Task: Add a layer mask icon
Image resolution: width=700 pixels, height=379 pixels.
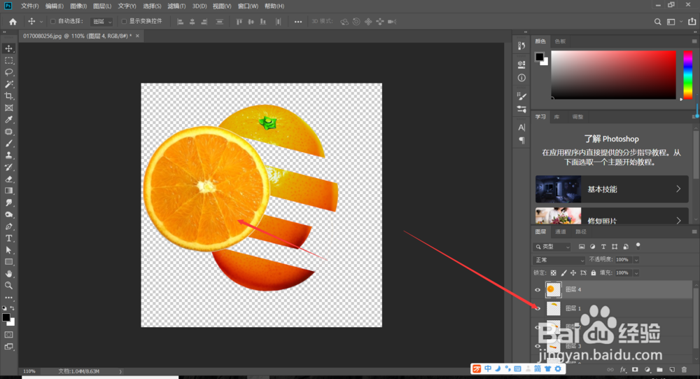Action: pyautogui.click(x=635, y=370)
